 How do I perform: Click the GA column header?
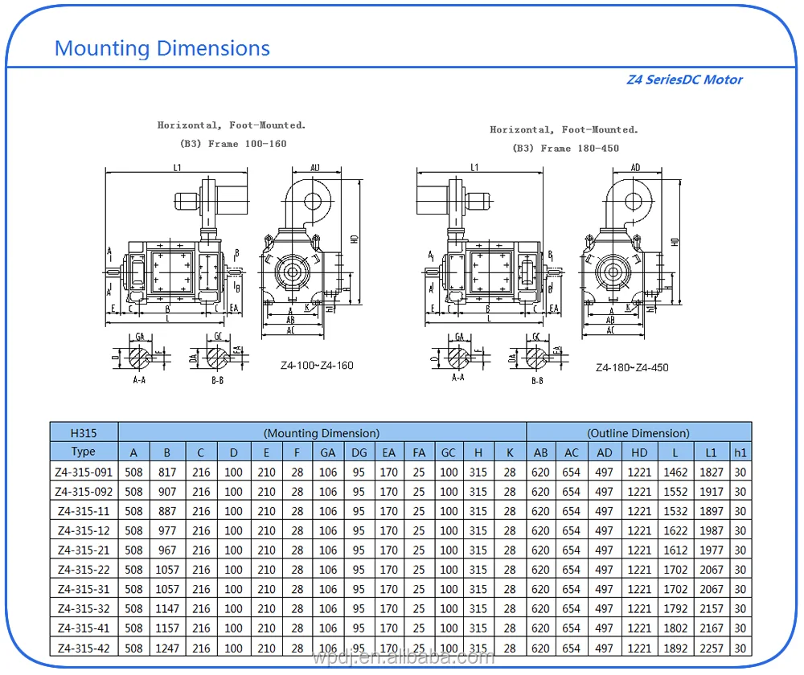pyautogui.click(x=327, y=452)
